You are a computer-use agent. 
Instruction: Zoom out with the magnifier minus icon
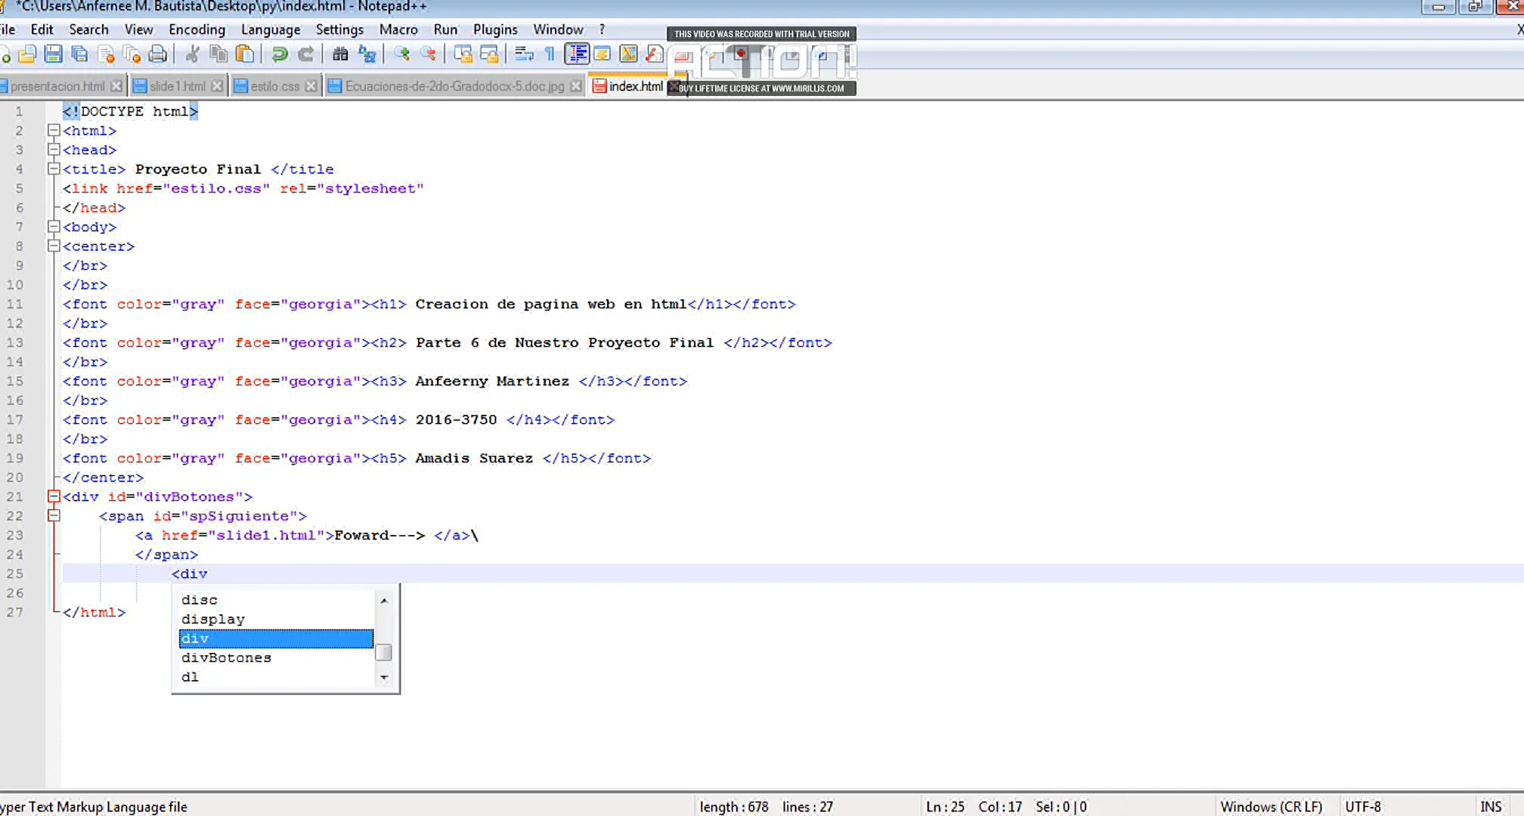click(428, 54)
